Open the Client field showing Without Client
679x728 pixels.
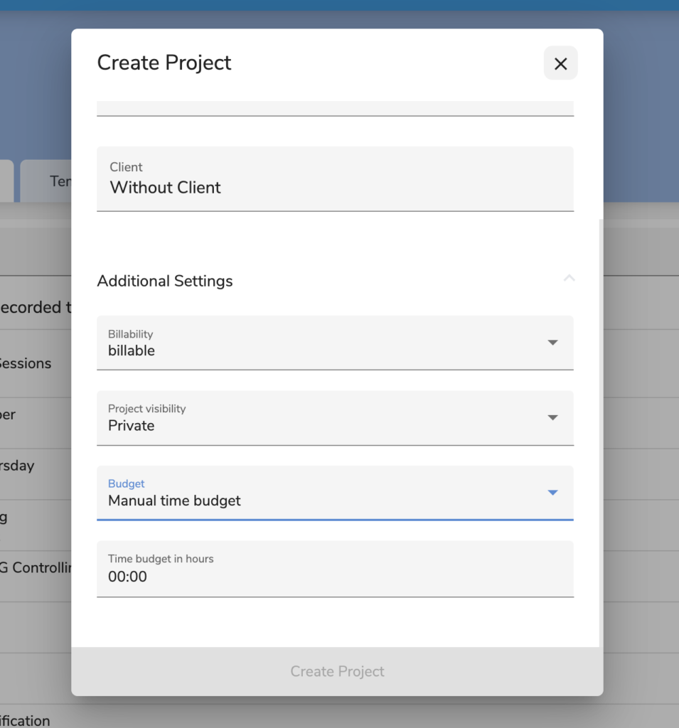[x=335, y=179]
